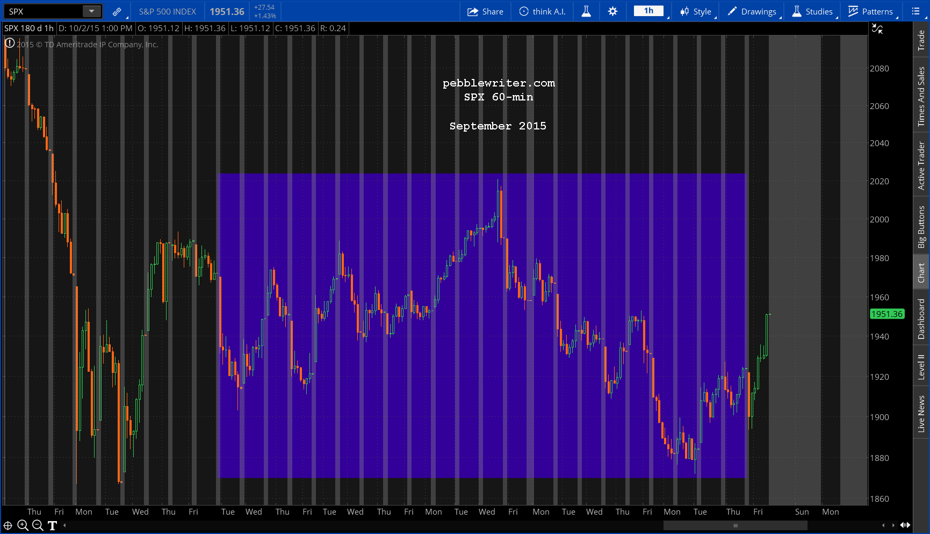Image resolution: width=930 pixels, height=534 pixels.
Task: Expand the Style menu
Action: (696, 11)
